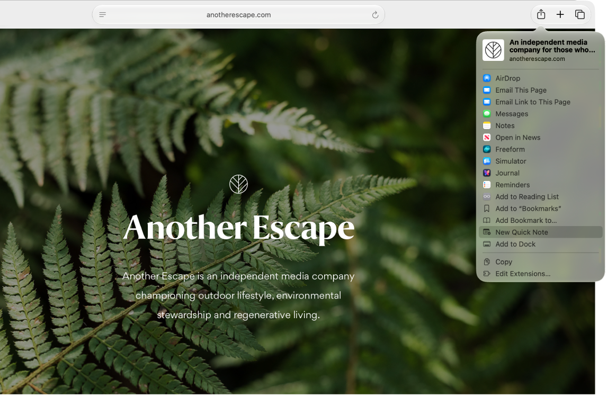Click the mail icon beside Email This Page

click(x=488, y=90)
